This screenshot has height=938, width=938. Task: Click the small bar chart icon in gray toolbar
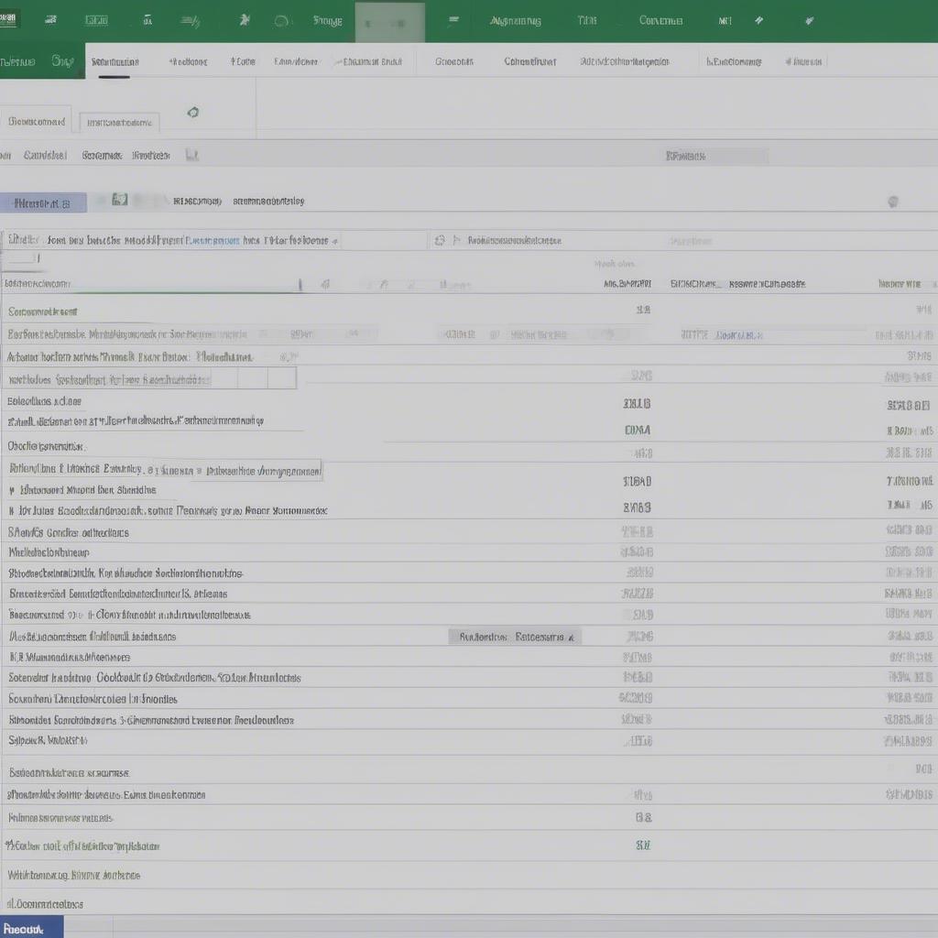(x=191, y=155)
